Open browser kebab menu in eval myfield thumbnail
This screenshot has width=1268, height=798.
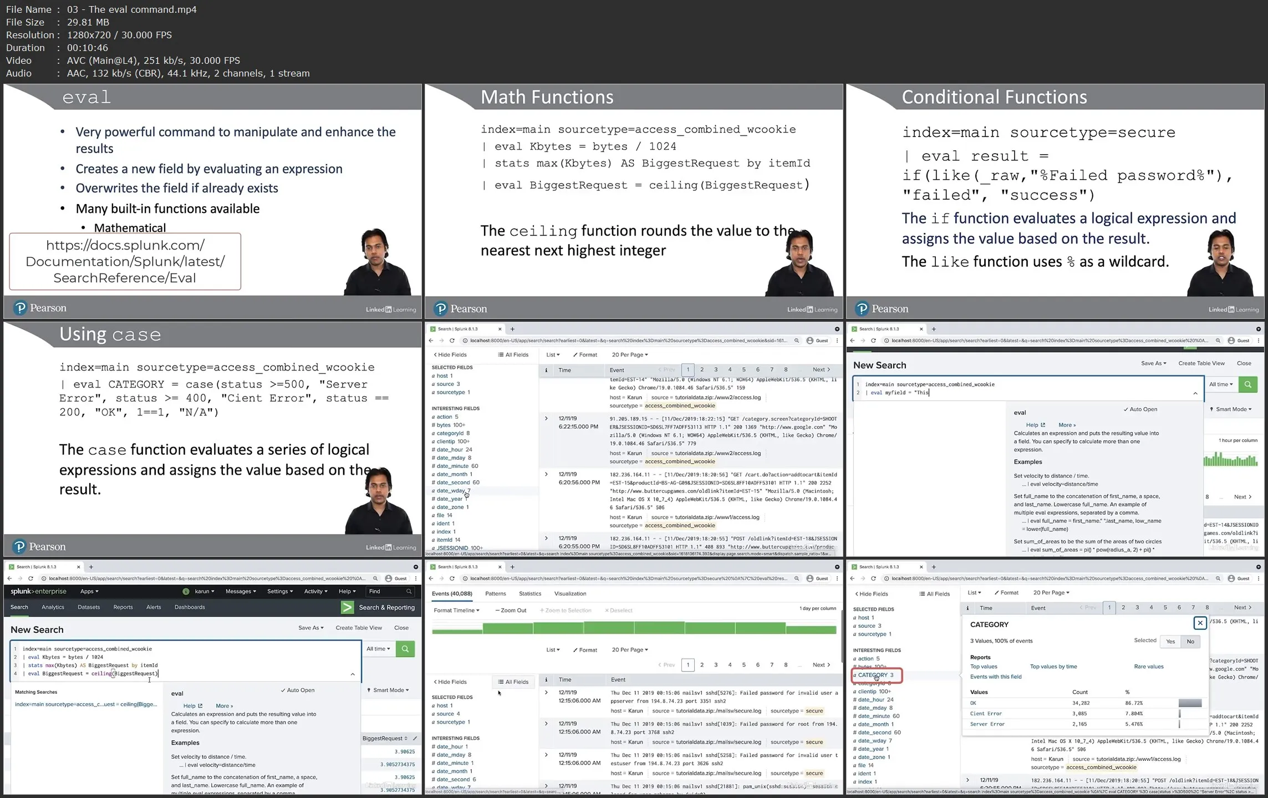pyautogui.click(x=1259, y=340)
